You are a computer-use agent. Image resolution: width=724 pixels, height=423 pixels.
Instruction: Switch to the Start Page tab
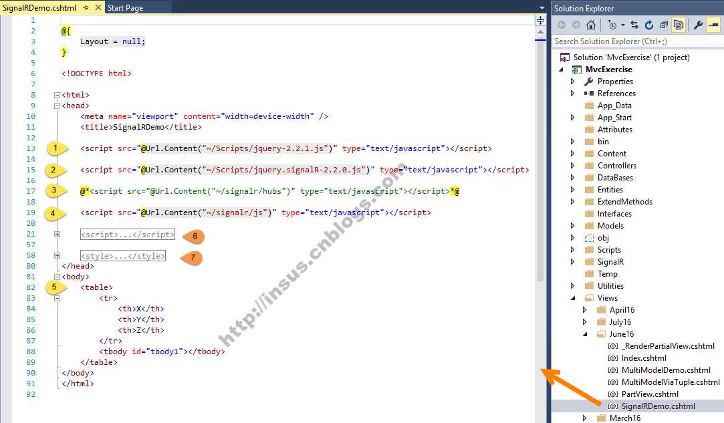[x=125, y=8]
